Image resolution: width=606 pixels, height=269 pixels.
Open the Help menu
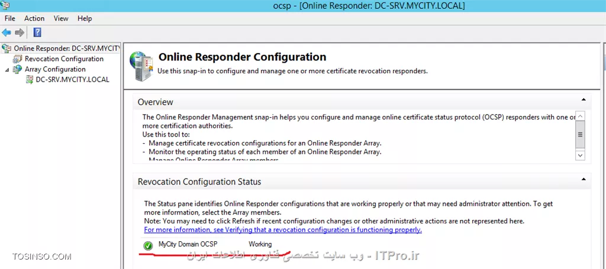point(85,18)
